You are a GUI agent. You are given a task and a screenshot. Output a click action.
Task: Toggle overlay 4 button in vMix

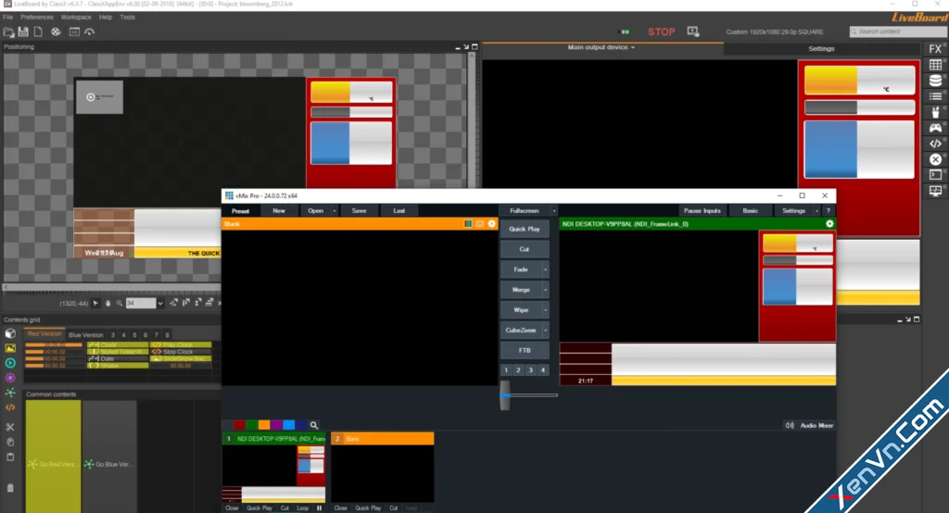(543, 370)
